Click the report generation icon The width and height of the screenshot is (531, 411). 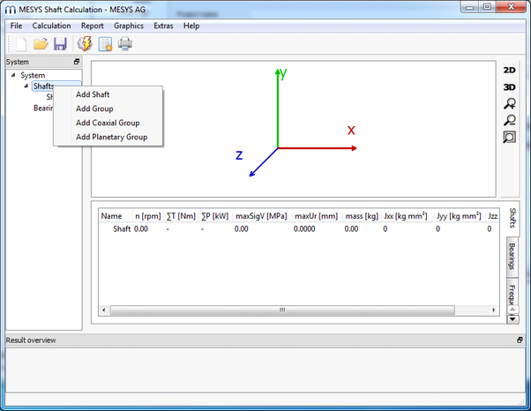(105, 44)
